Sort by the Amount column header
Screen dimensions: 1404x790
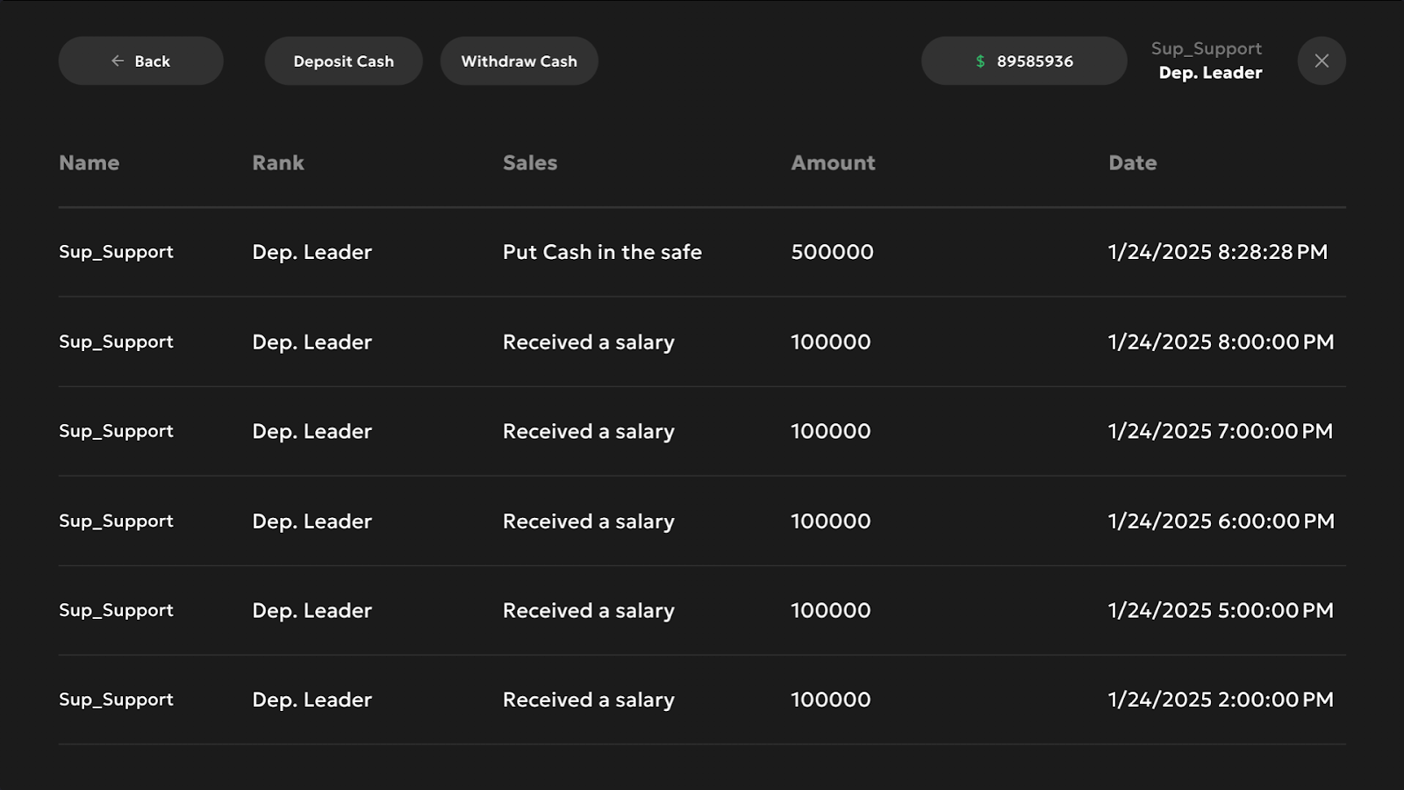(833, 162)
